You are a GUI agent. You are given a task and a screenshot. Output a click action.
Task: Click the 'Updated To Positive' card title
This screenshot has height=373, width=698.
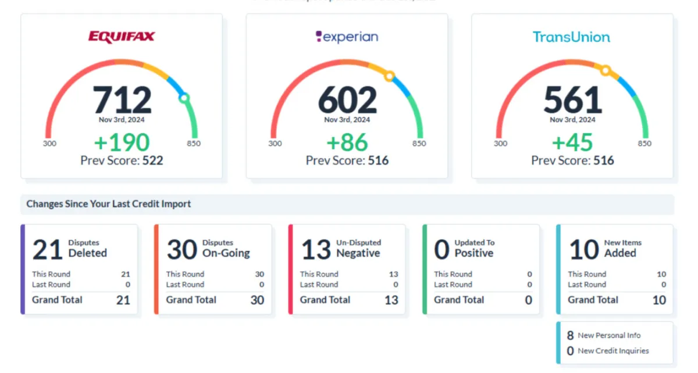(x=474, y=248)
